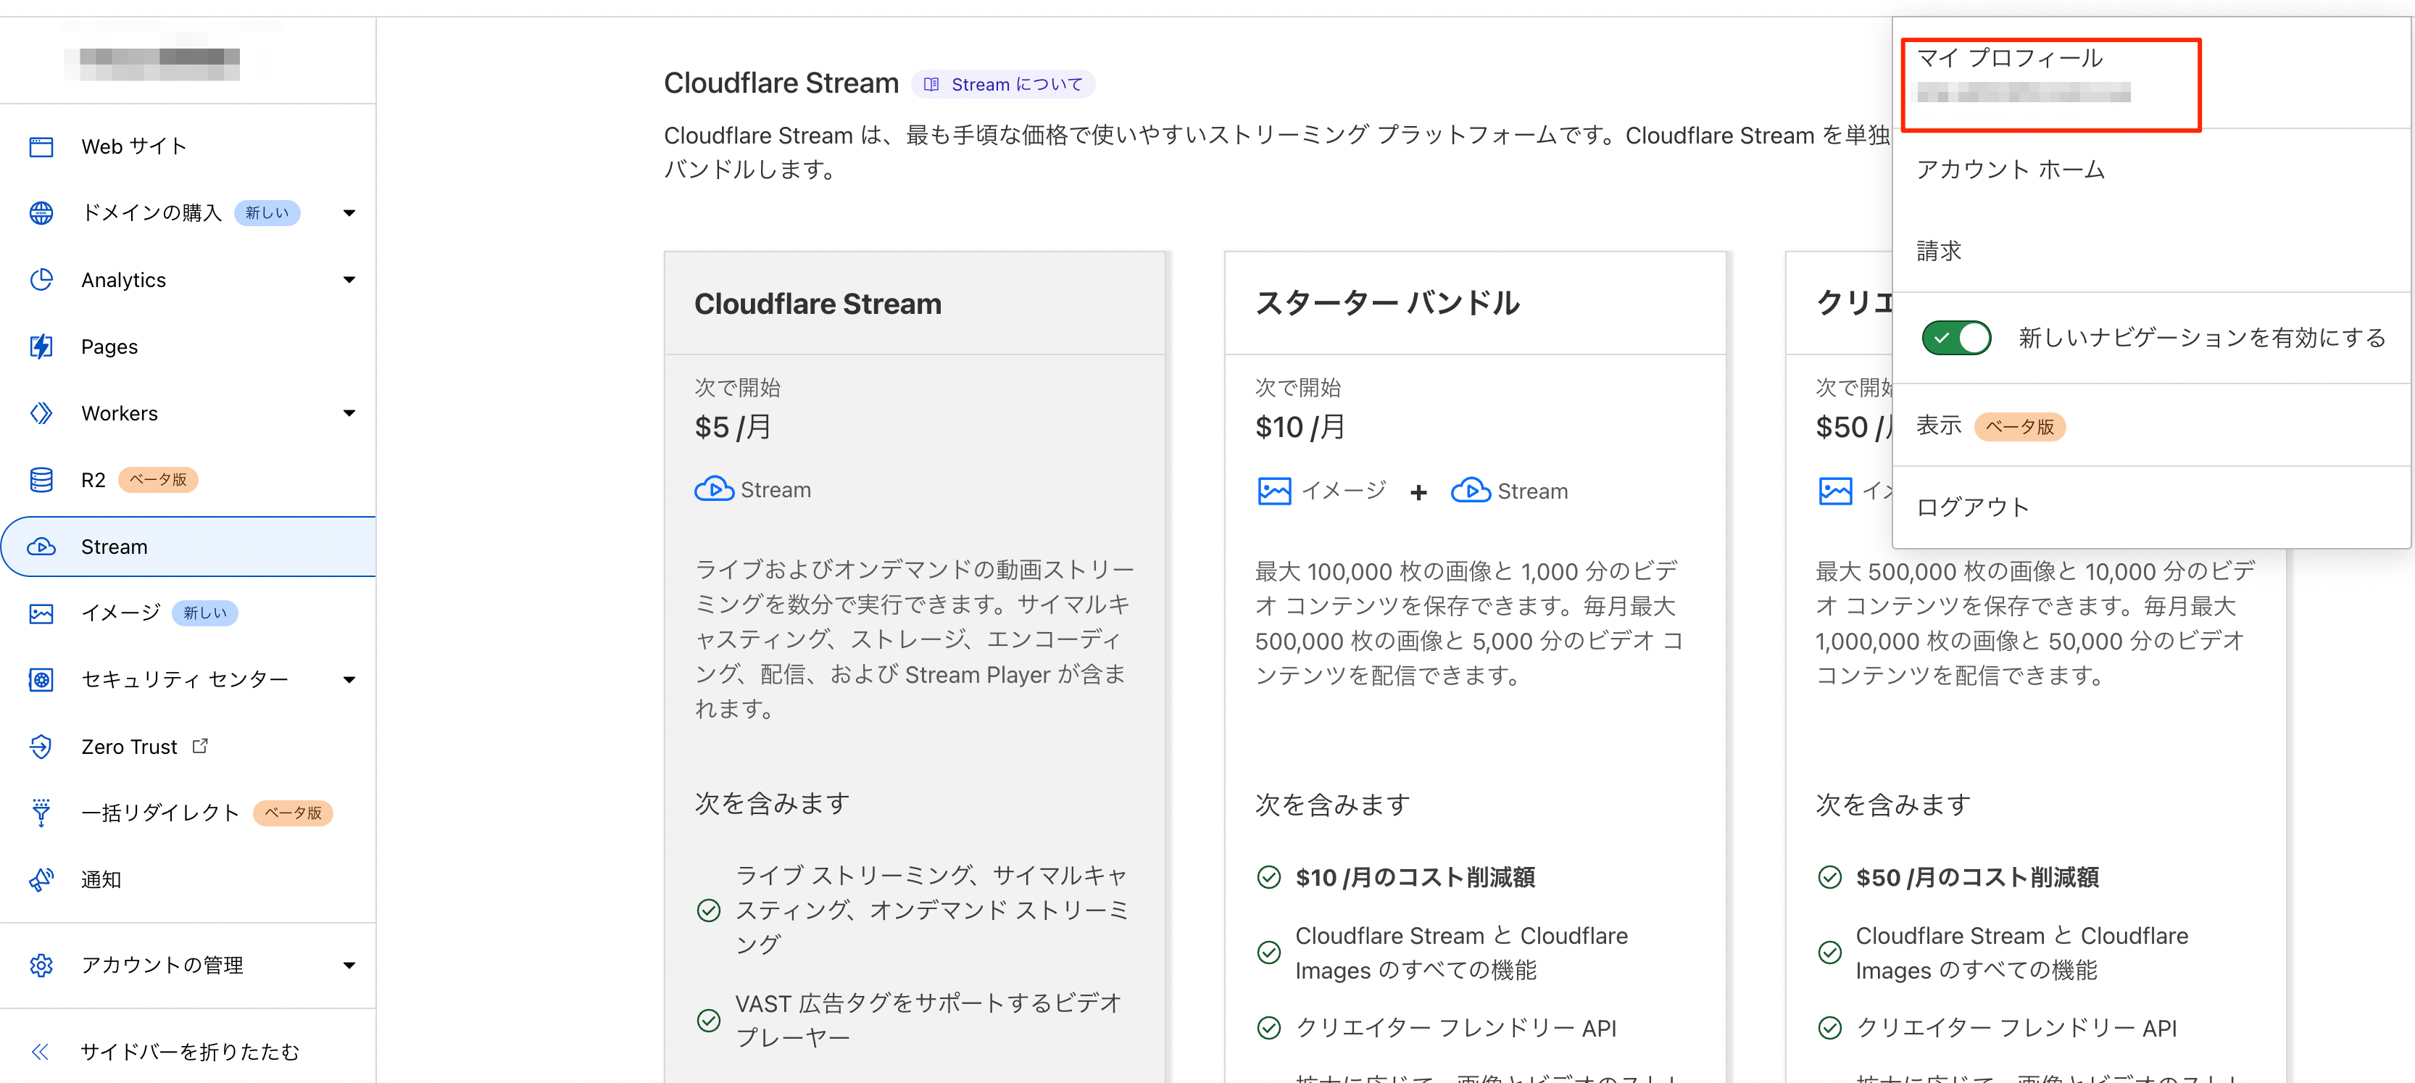Click the Zero Trust shield icon
The height and width of the screenshot is (1083, 2415).
tap(41, 747)
